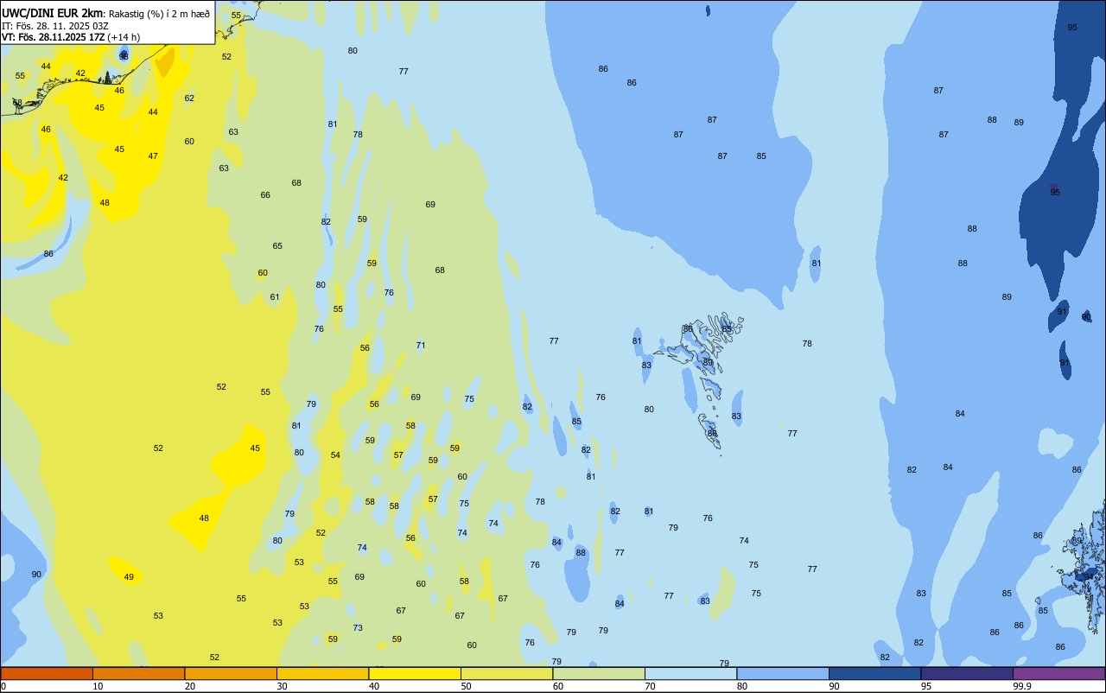Click the 0–10 dark orange legend swatch
Viewport: 1106px width, 693px height.
point(47,673)
